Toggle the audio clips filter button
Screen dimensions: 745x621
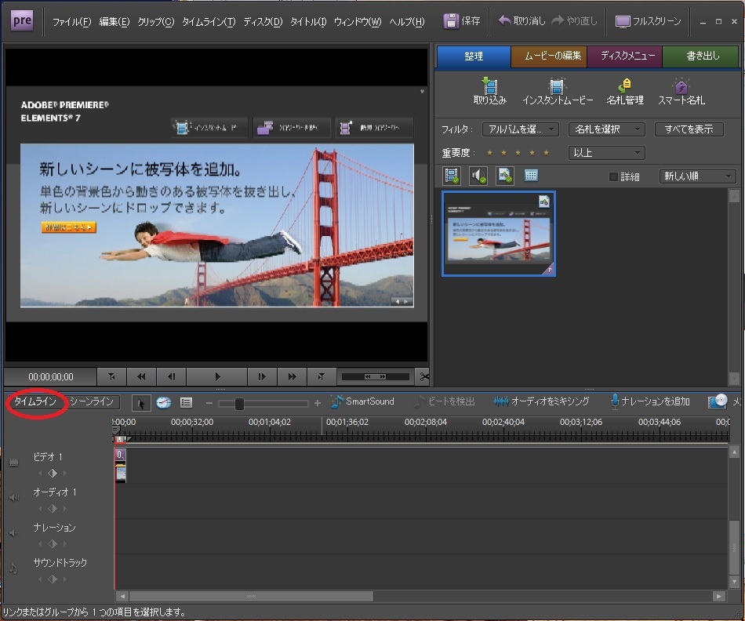tap(478, 176)
